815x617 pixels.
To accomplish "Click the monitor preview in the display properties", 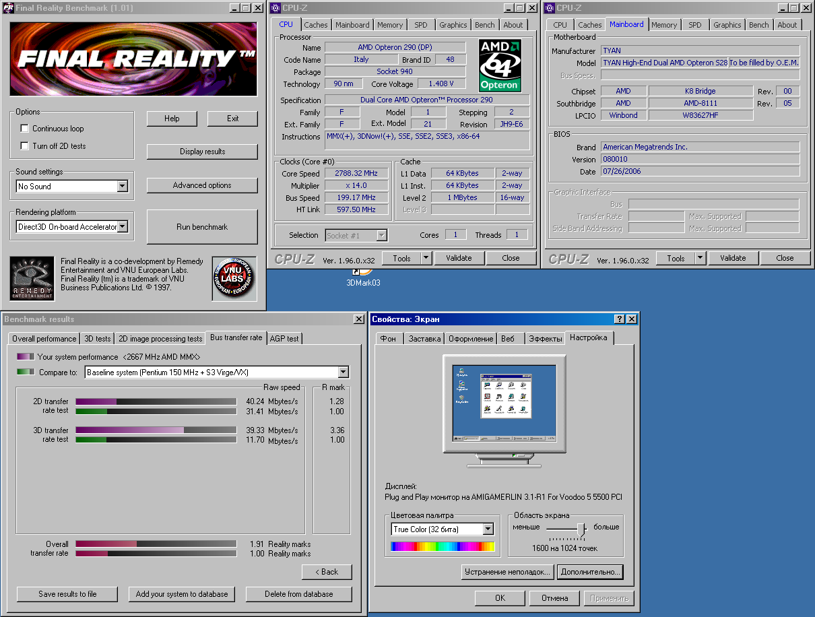I will [504, 404].
